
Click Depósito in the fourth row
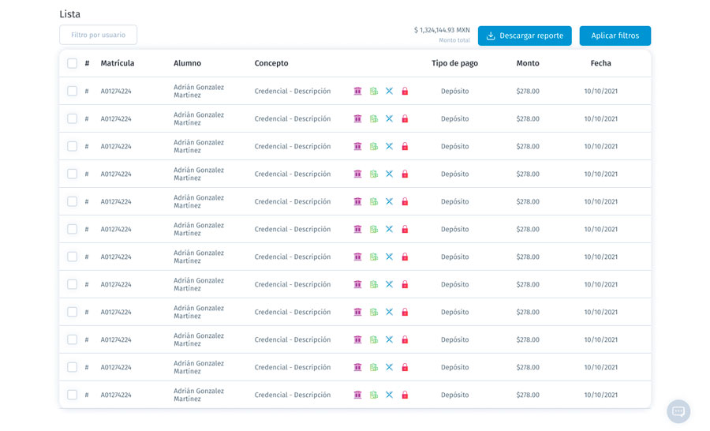(454, 174)
